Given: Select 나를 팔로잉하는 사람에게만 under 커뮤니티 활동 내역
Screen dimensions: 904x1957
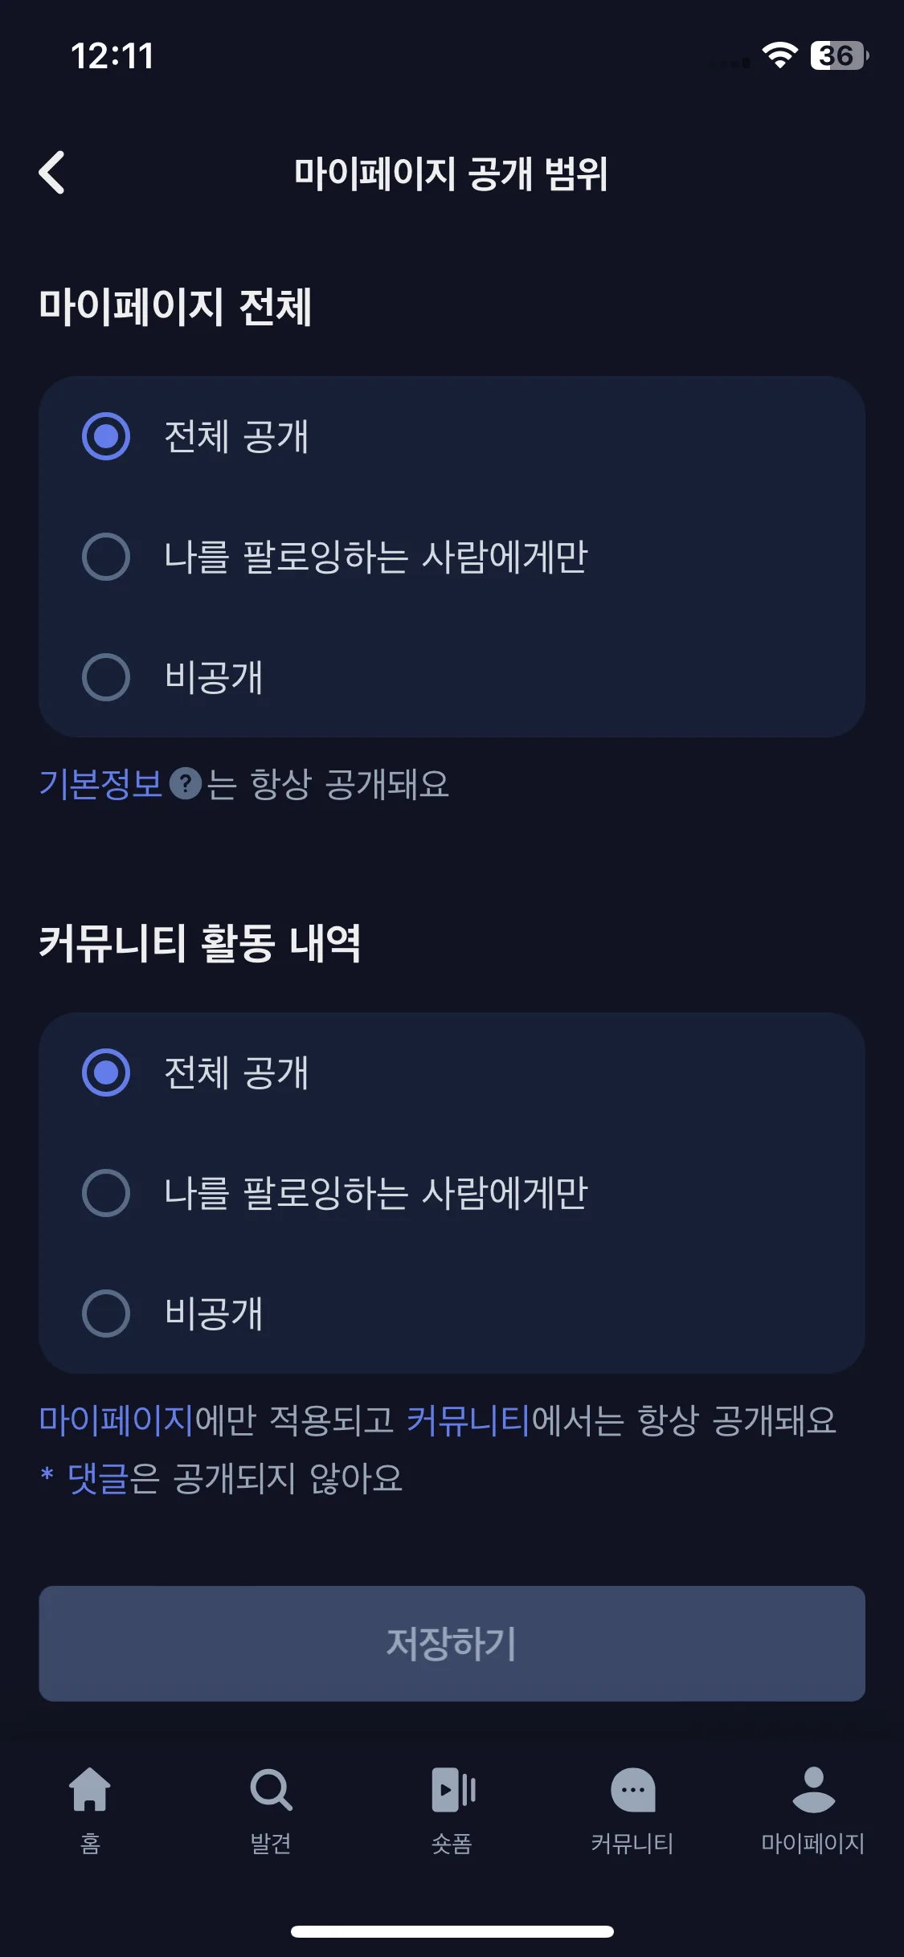Looking at the screenshot, I should (x=452, y=1193).
